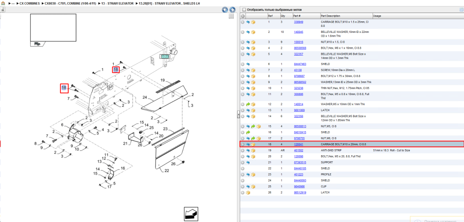Click the '51mm x 18.3 Roll - Cut to Size' usage
Image resolution: width=464 pixels, height=222 pixels.
(392, 151)
